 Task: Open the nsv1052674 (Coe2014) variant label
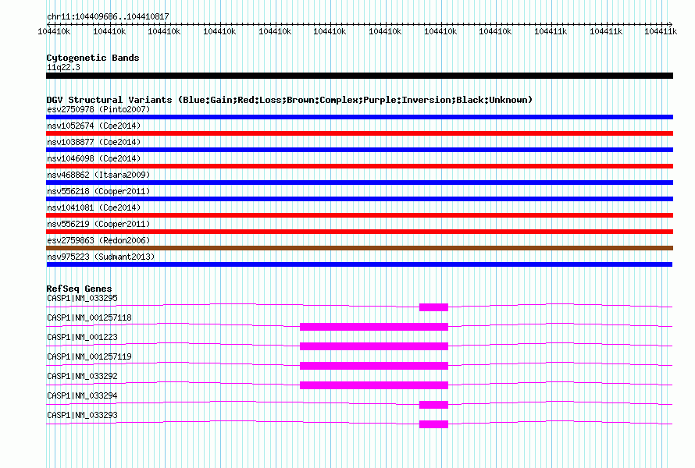point(94,126)
